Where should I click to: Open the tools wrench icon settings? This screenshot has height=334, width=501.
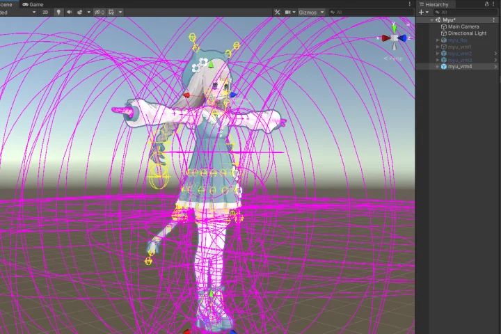277,12
